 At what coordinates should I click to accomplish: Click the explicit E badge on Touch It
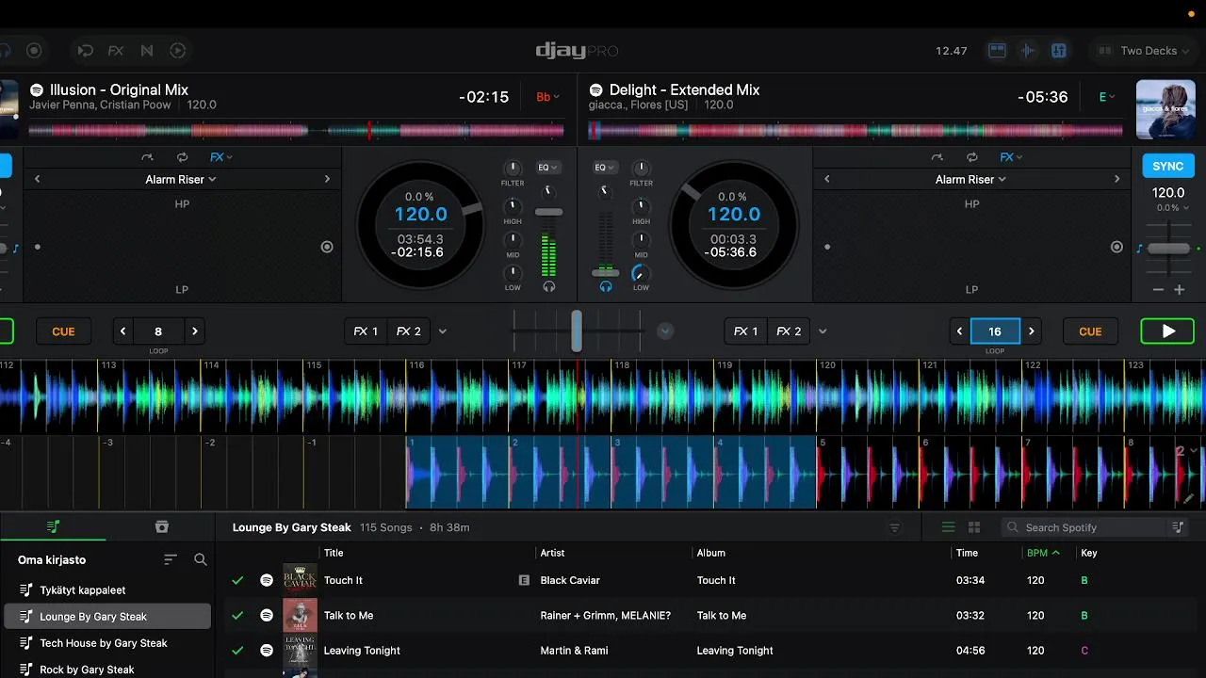pyautogui.click(x=524, y=581)
